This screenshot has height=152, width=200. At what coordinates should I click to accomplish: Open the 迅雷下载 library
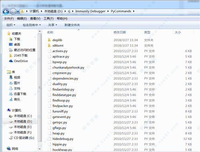coord(18,94)
